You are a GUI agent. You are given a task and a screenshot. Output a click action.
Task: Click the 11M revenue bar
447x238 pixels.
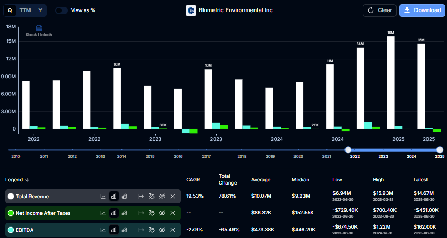point(330,96)
